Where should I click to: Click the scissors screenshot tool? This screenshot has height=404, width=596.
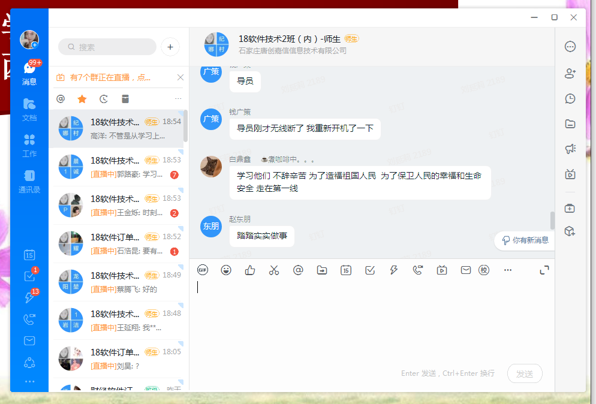coord(274,270)
